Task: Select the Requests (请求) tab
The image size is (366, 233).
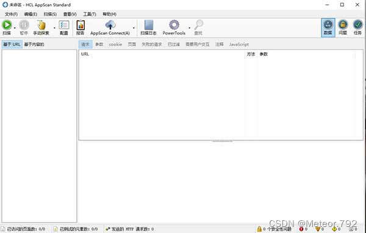Action: (85, 45)
